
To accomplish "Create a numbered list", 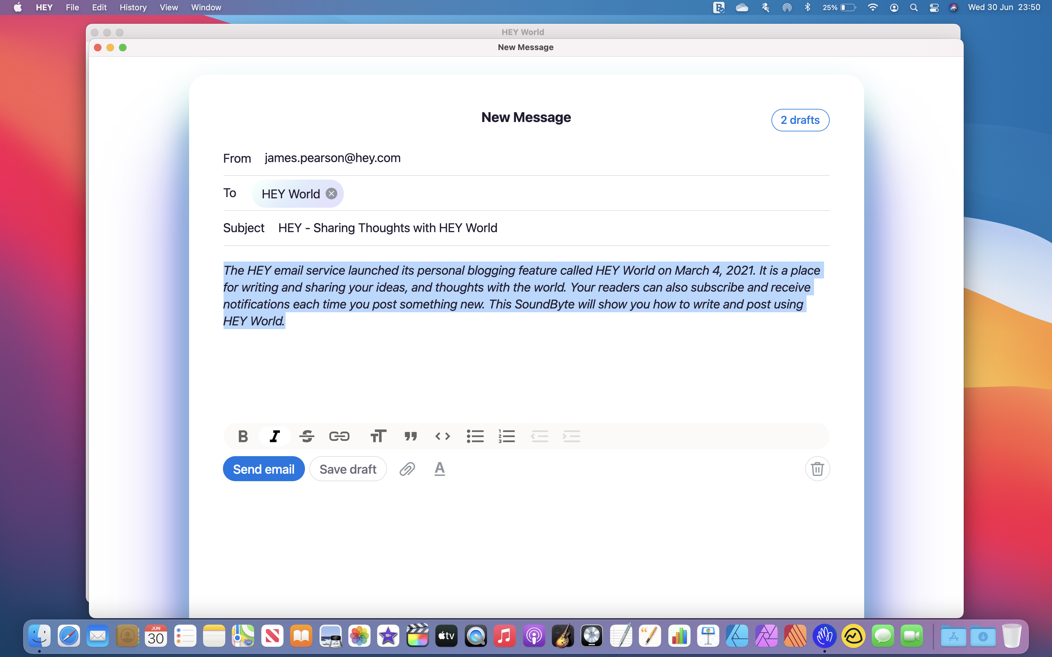I will [x=507, y=436].
